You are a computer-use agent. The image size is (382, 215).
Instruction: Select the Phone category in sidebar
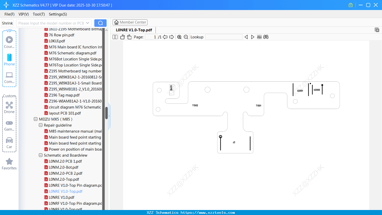pos(9,60)
